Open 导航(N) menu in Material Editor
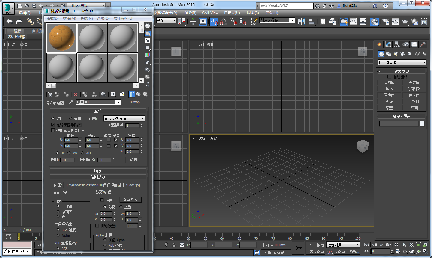The image size is (432, 258). (x=86, y=19)
